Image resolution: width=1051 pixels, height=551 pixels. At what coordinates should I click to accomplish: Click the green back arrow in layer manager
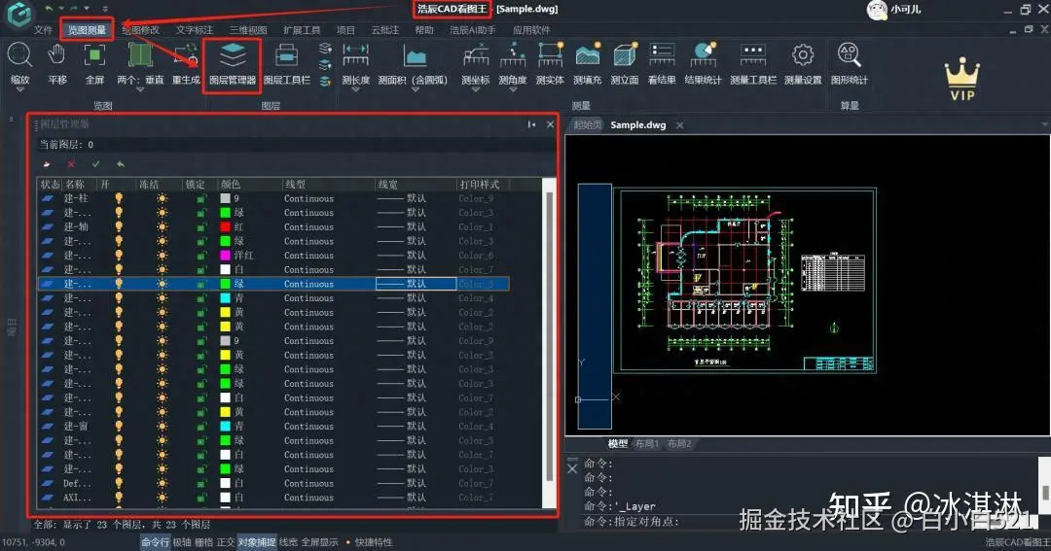coord(120,164)
